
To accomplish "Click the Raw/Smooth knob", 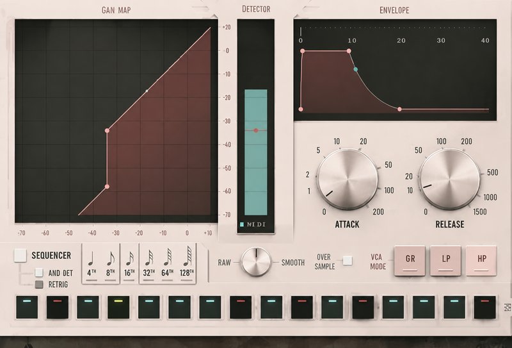I will (x=257, y=261).
